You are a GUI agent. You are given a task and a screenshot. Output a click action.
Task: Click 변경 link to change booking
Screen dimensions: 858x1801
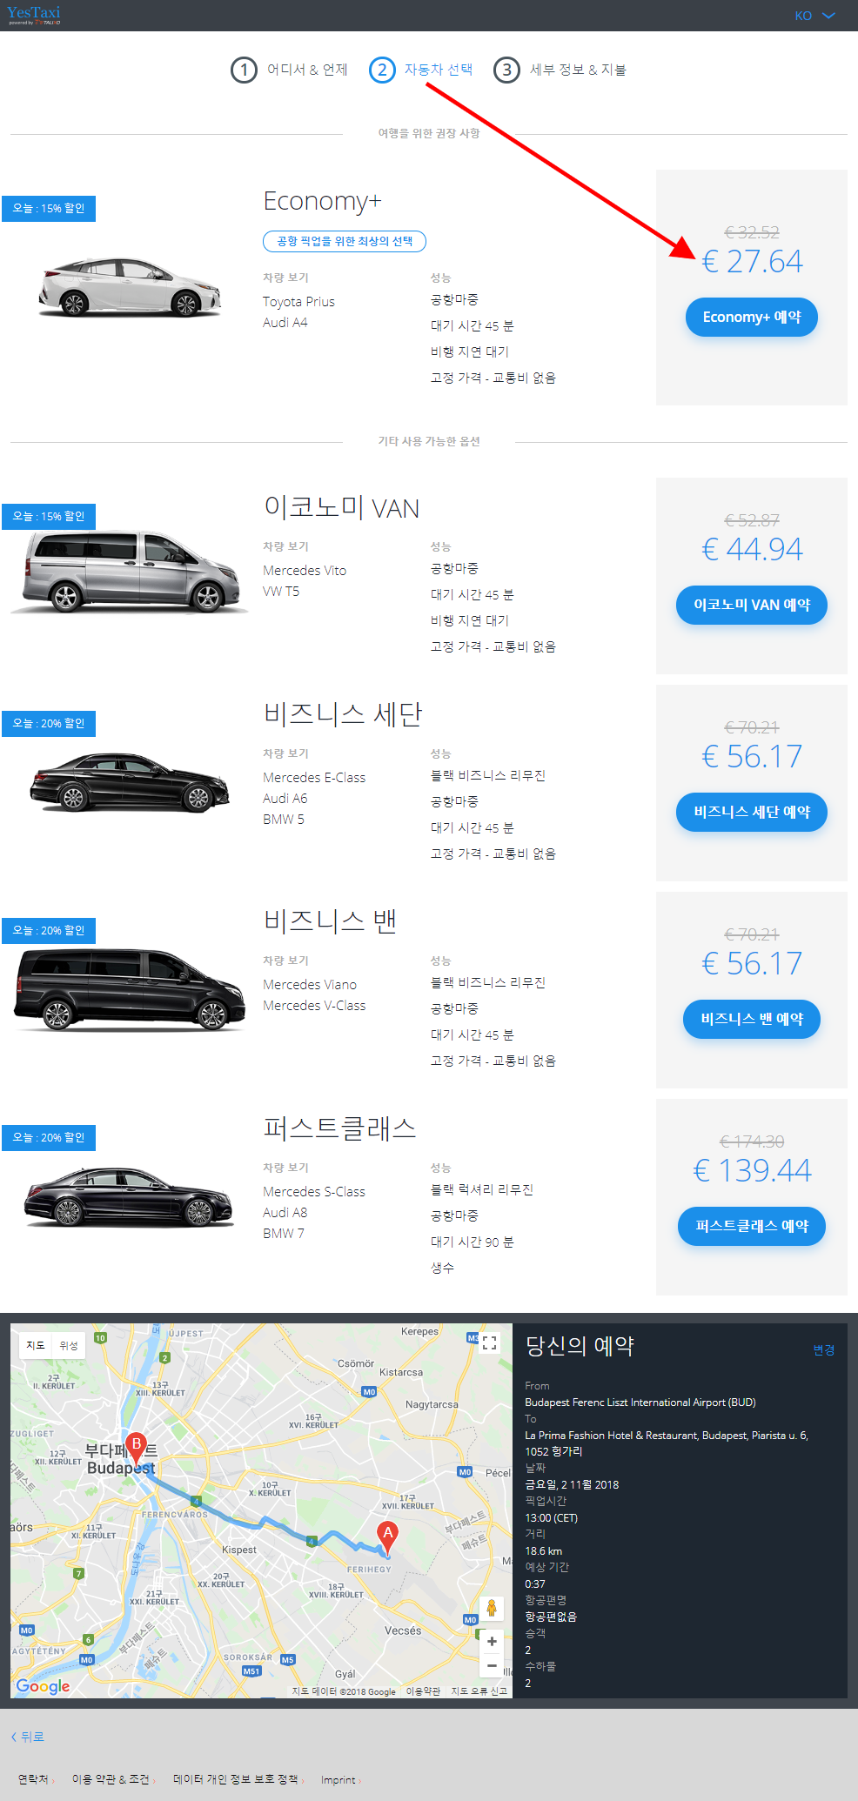[x=824, y=1349]
